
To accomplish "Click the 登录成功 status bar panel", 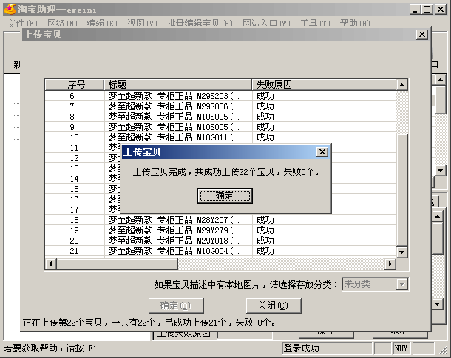I will pyautogui.click(x=328, y=348).
